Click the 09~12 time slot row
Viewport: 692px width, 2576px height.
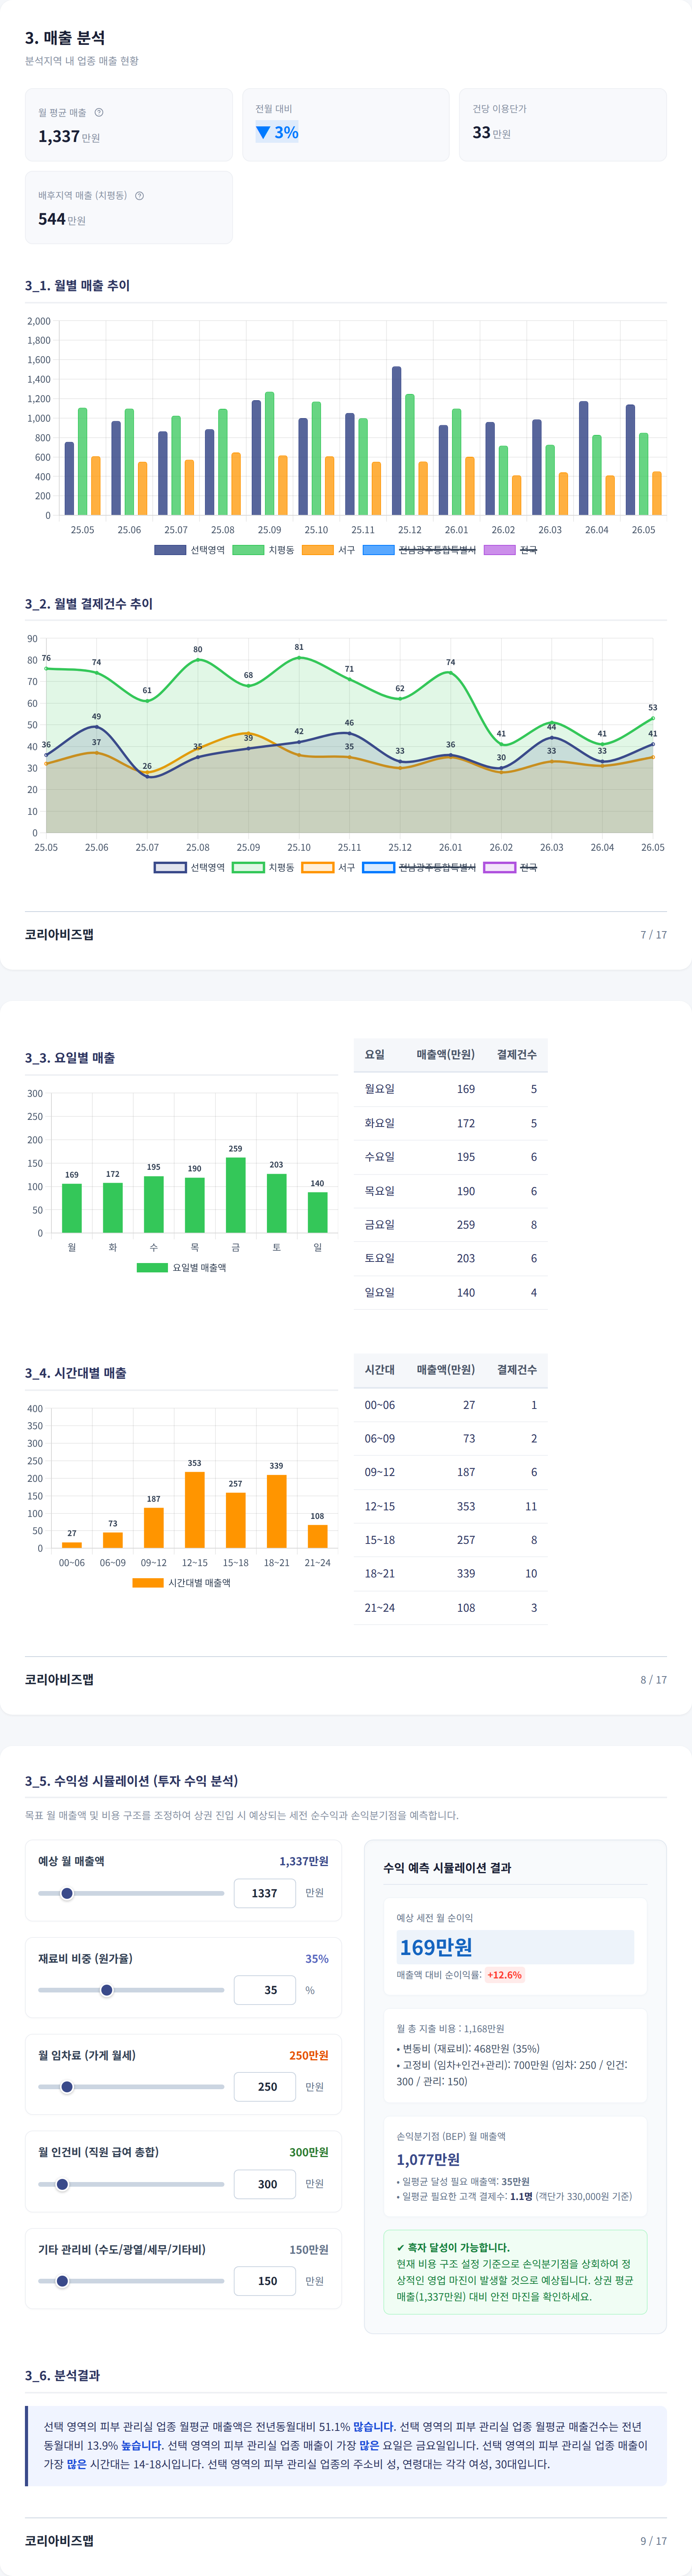(450, 1472)
